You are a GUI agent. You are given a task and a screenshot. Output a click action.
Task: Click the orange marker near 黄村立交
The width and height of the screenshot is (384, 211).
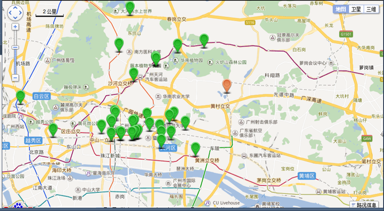pos(227,86)
